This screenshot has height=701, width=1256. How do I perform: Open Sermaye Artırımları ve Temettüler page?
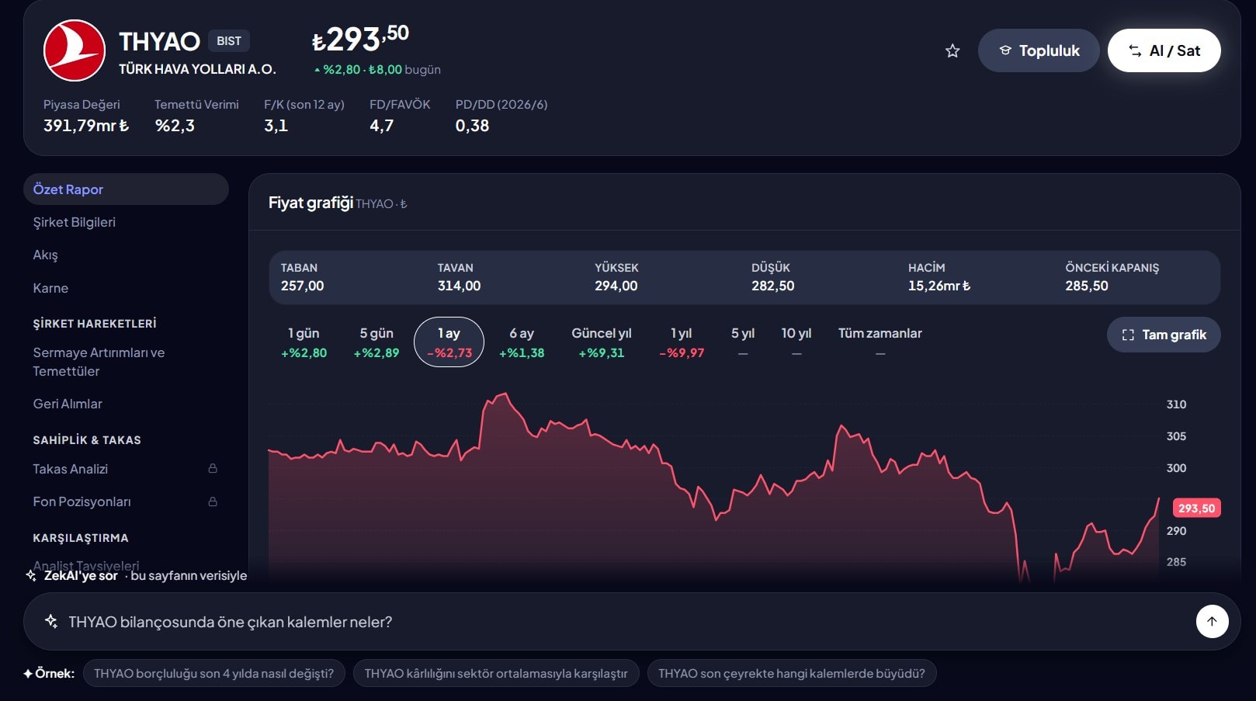pos(126,362)
